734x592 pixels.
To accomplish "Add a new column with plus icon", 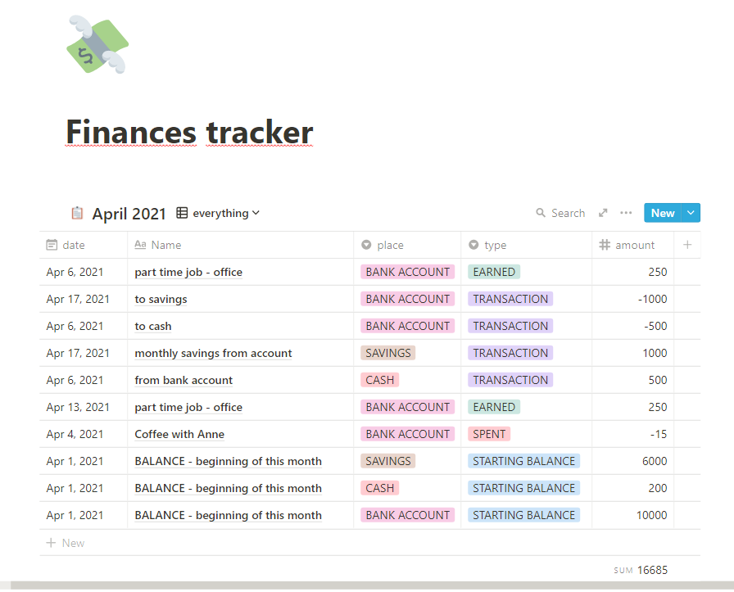I will tap(687, 245).
